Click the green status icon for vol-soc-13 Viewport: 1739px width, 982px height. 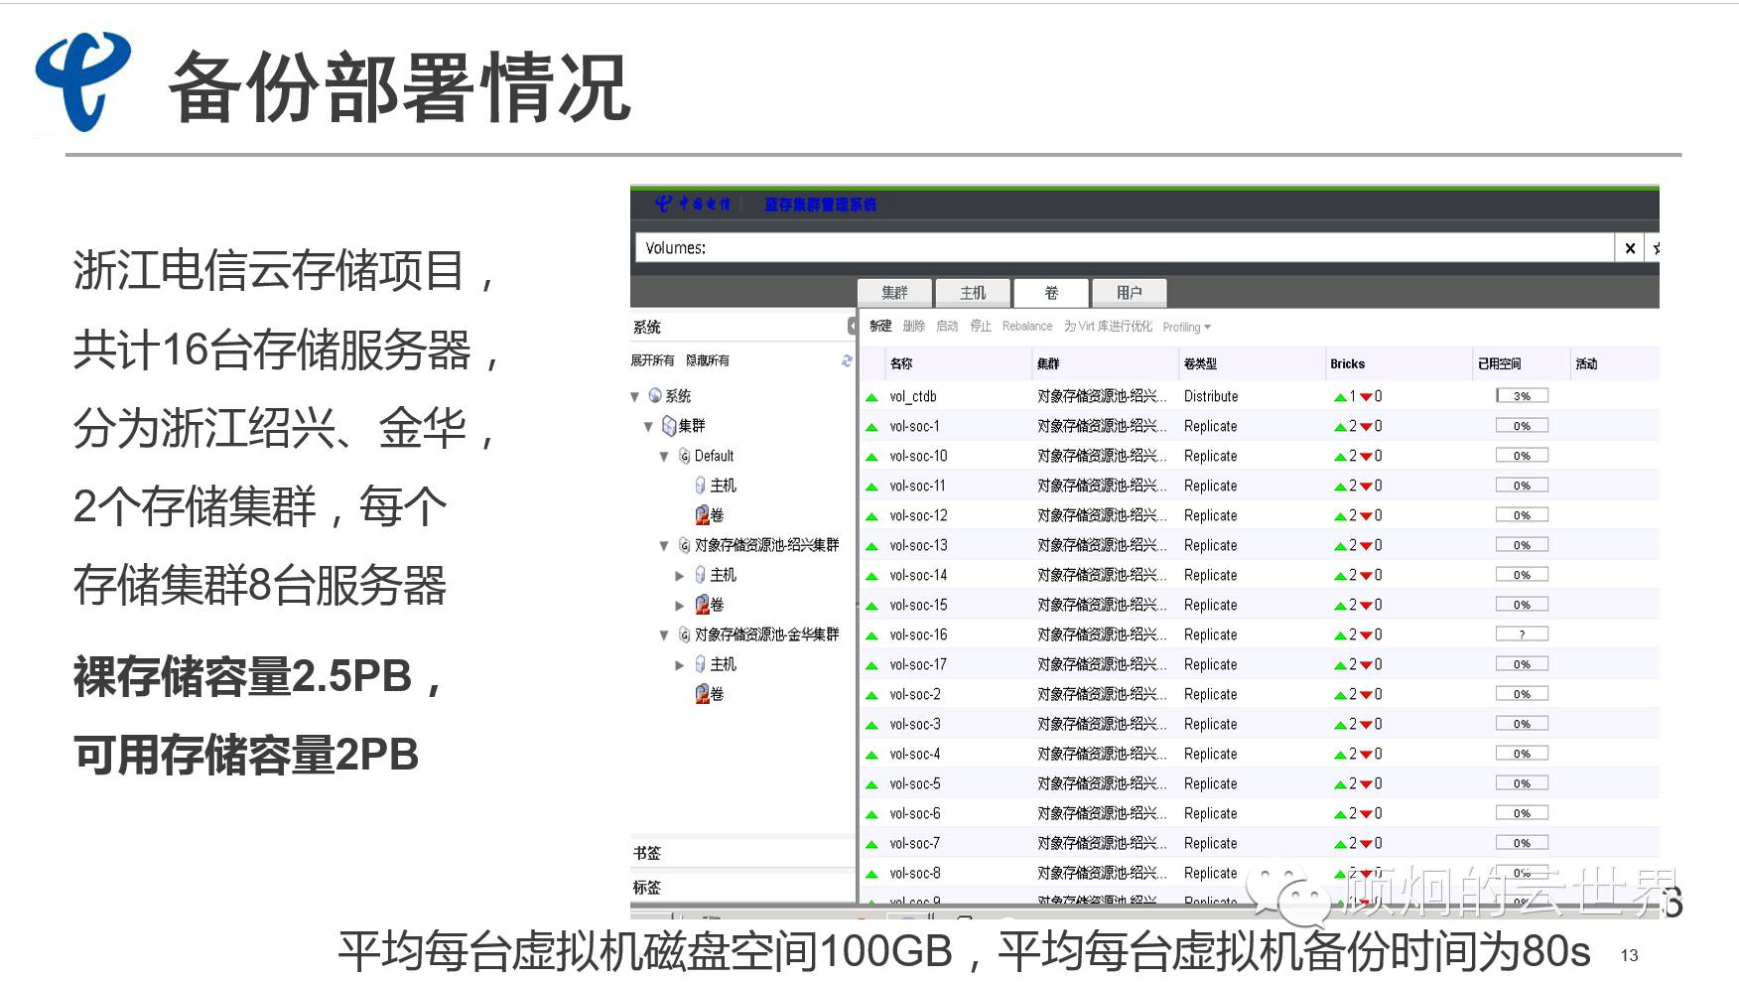pos(871,546)
